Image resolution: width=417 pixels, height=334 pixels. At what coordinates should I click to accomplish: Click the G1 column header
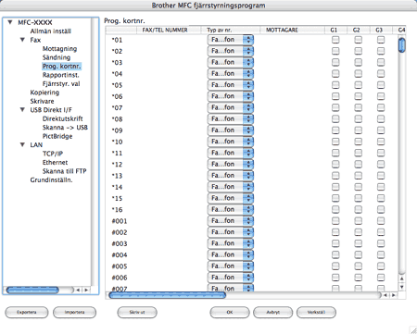pyautogui.click(x=335, y=30)
